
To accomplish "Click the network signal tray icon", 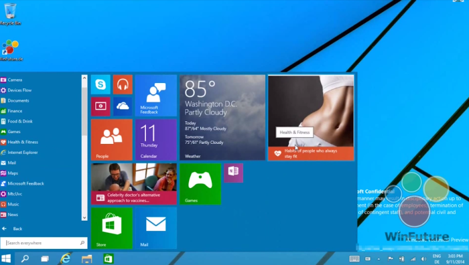I will (413, 259).
